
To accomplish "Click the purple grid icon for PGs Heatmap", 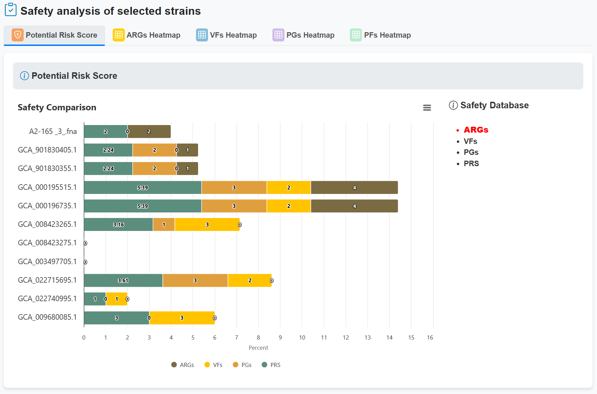I will pos(278,35).
